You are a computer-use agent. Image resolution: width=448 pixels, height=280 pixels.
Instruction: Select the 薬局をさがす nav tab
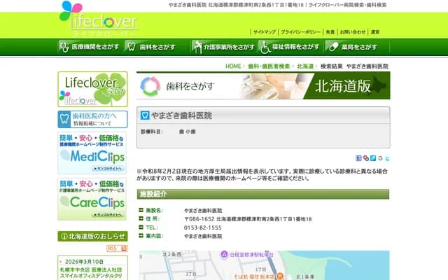coord(357,47)
